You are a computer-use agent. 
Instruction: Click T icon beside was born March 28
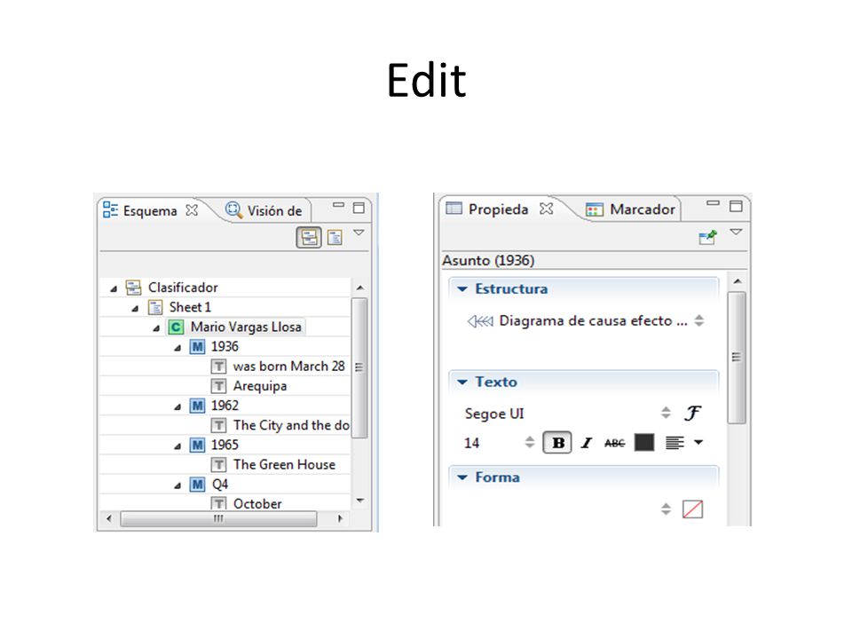click(218, 367)
